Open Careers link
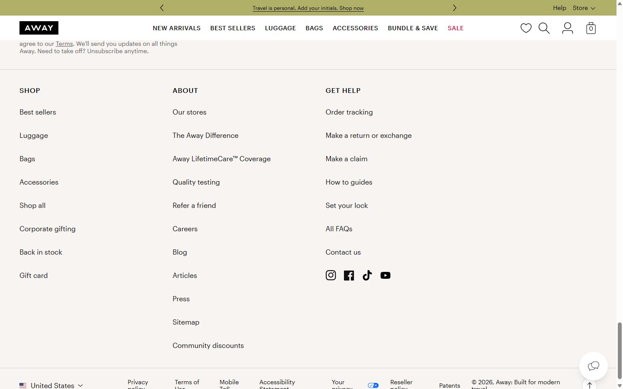The width and height of the screenshot is (623, 389). (x=185, y=229)
